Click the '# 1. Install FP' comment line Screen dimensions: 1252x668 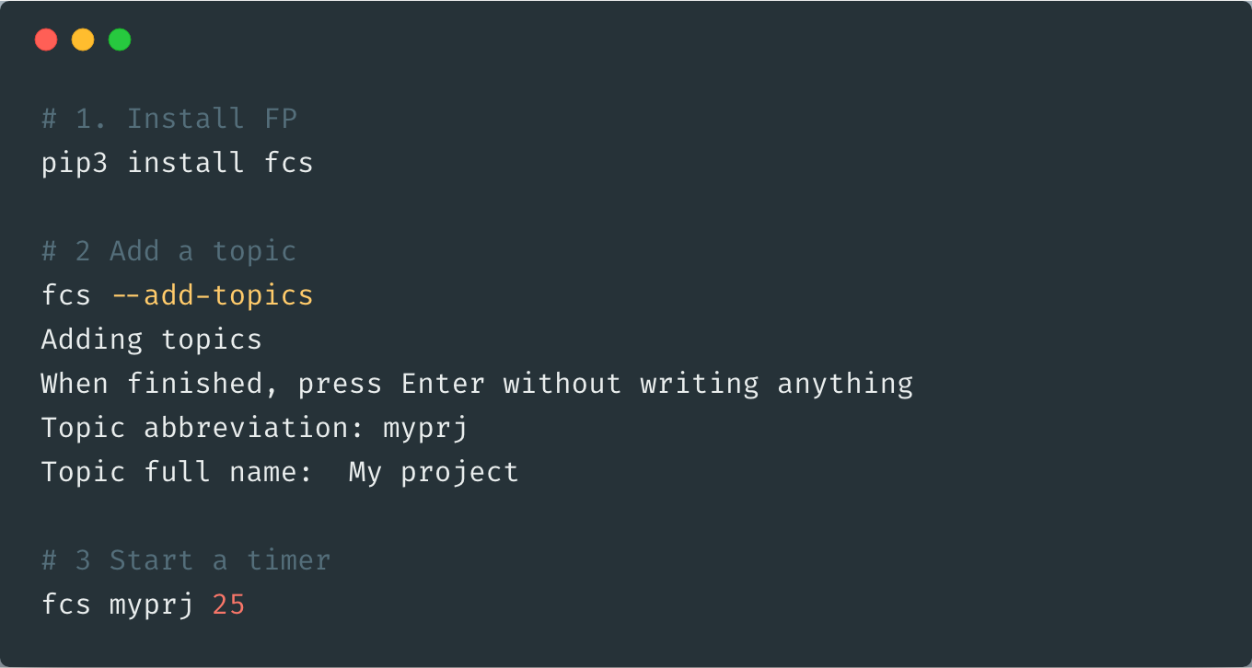[x=169, y=119]
